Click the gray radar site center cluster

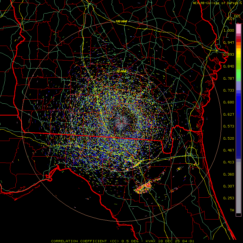click(122, 122)
